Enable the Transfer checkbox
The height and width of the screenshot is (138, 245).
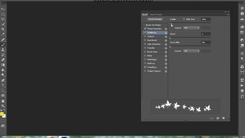coord(145,48)
